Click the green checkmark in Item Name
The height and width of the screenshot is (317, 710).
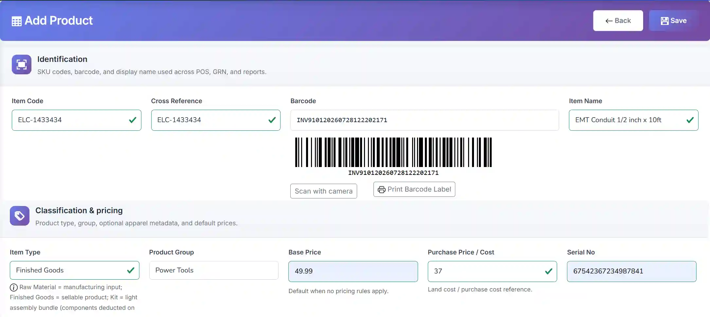(x=690, y=120)
